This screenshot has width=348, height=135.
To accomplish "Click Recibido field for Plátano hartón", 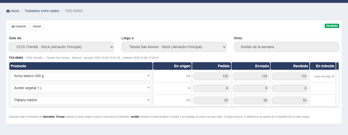I will [x=290, y=100].
